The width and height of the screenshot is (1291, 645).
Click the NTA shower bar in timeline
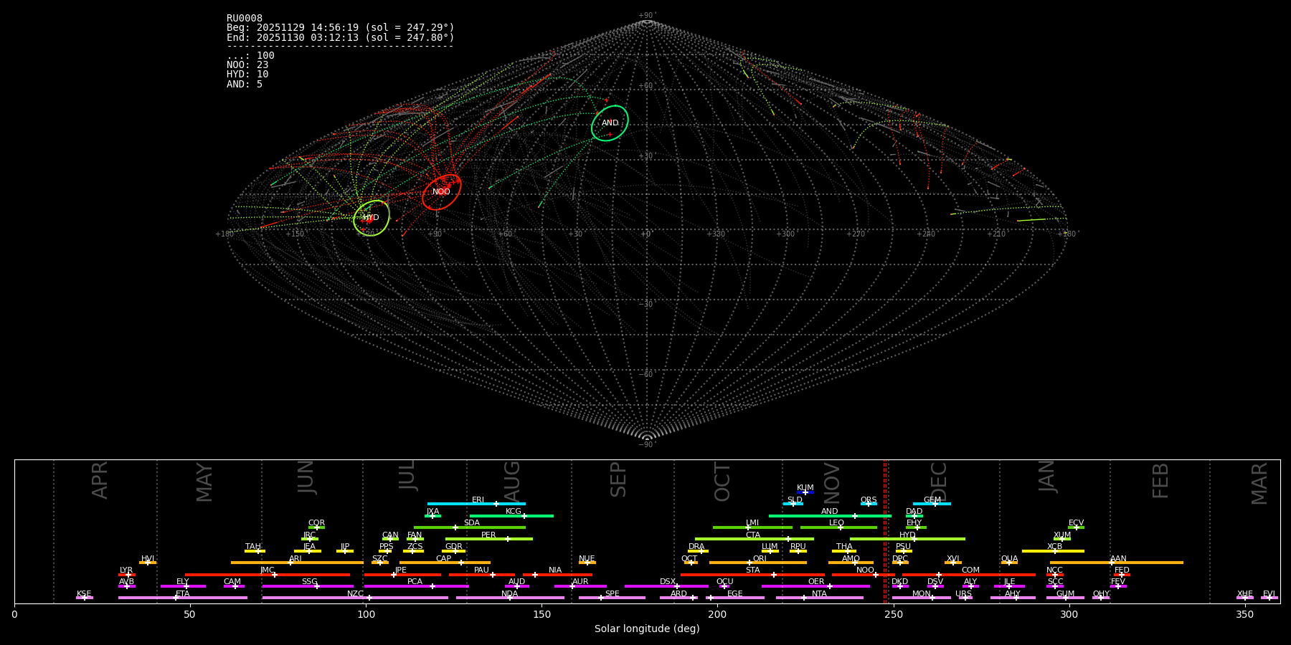[x=819, y=598]
